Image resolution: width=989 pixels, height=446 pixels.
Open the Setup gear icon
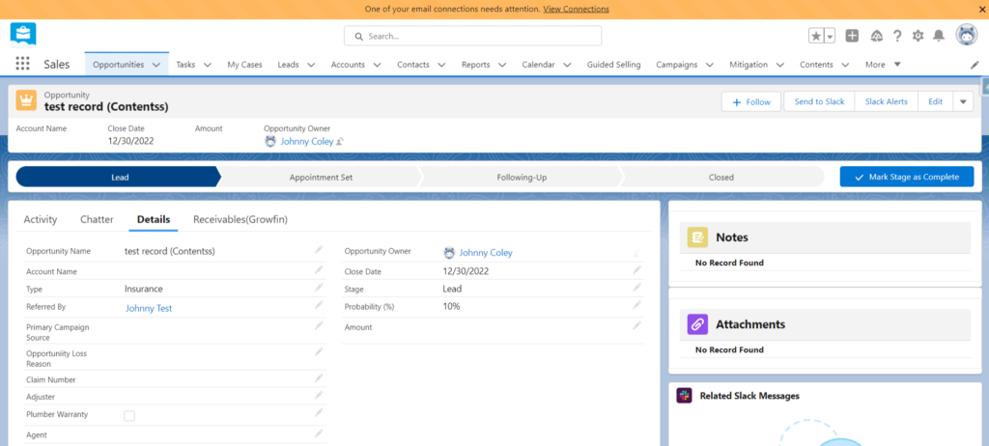[x=918, y=36]
